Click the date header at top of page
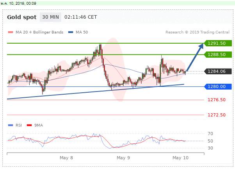This screenshot has height=169, width=235. tap(18, 3)
